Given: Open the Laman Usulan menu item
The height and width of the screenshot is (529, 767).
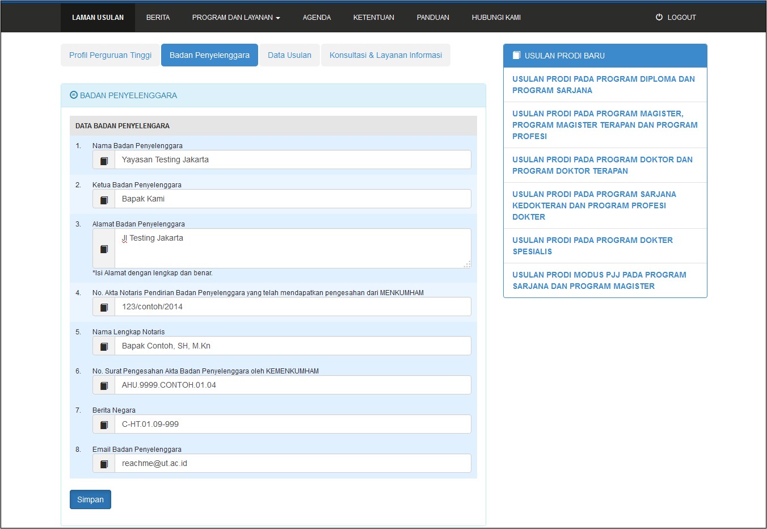Looking at the screenshot, I should [98, 18].
